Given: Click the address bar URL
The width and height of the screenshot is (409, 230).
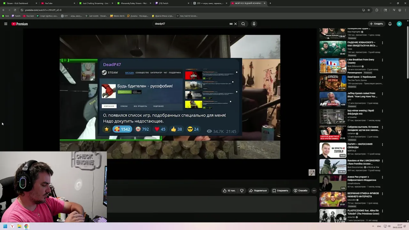Looking at the screenshot, I should pos(43,10).
